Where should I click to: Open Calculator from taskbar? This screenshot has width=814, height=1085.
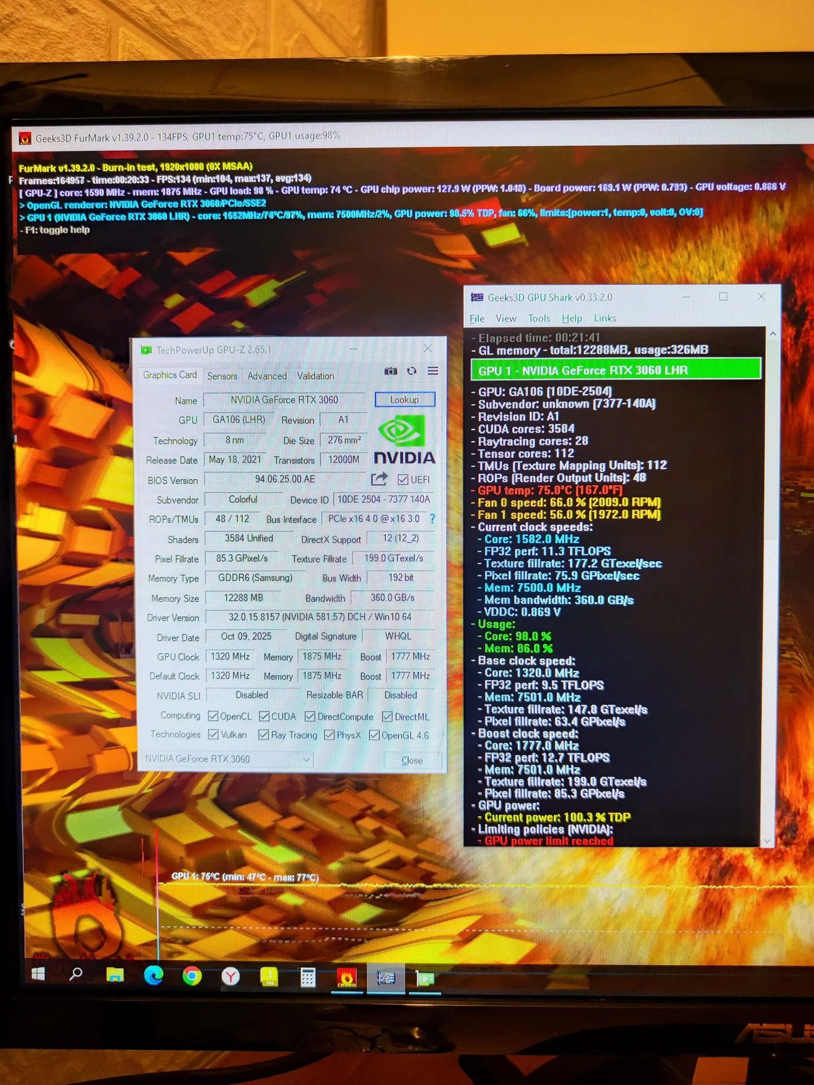308,977
